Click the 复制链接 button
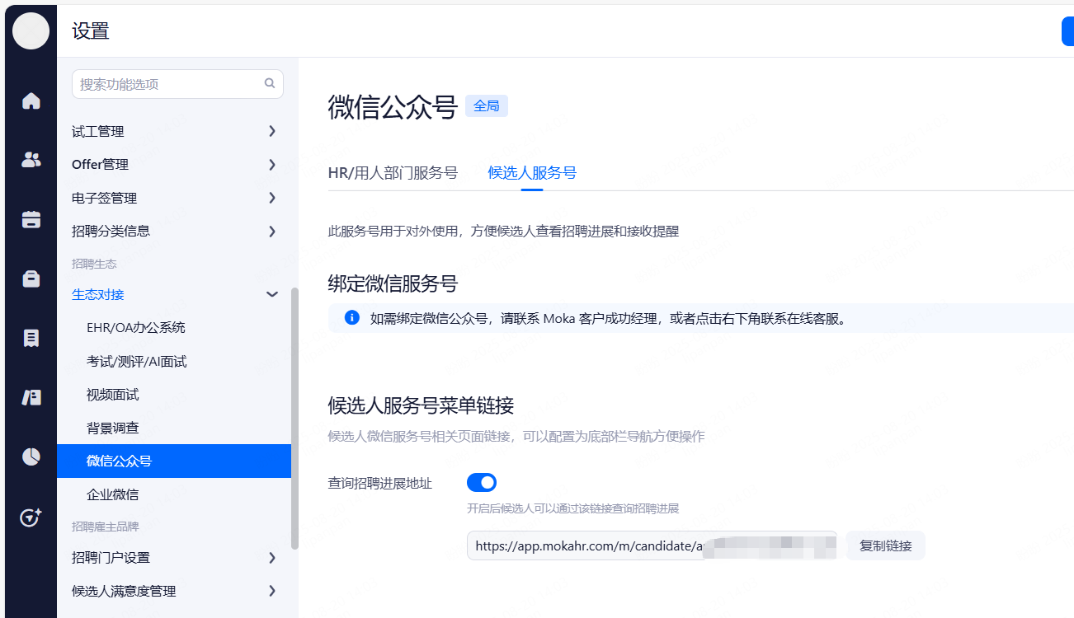The height and width of the screenshot is (618, 1074). (x=885, y=545)
